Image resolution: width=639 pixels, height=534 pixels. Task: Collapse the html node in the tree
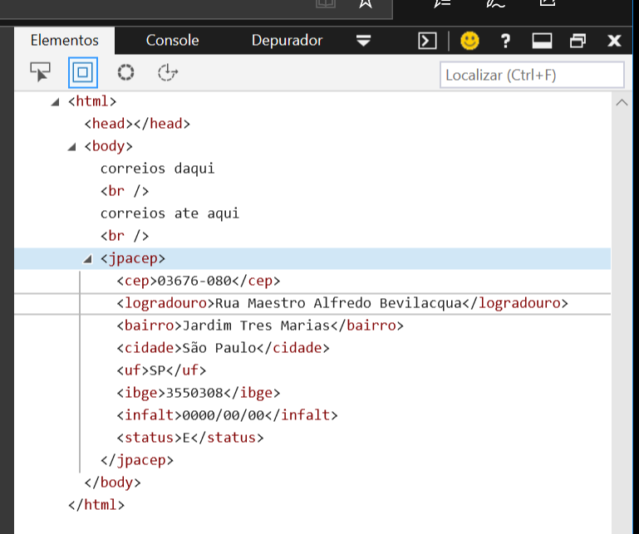coord(55,102)
